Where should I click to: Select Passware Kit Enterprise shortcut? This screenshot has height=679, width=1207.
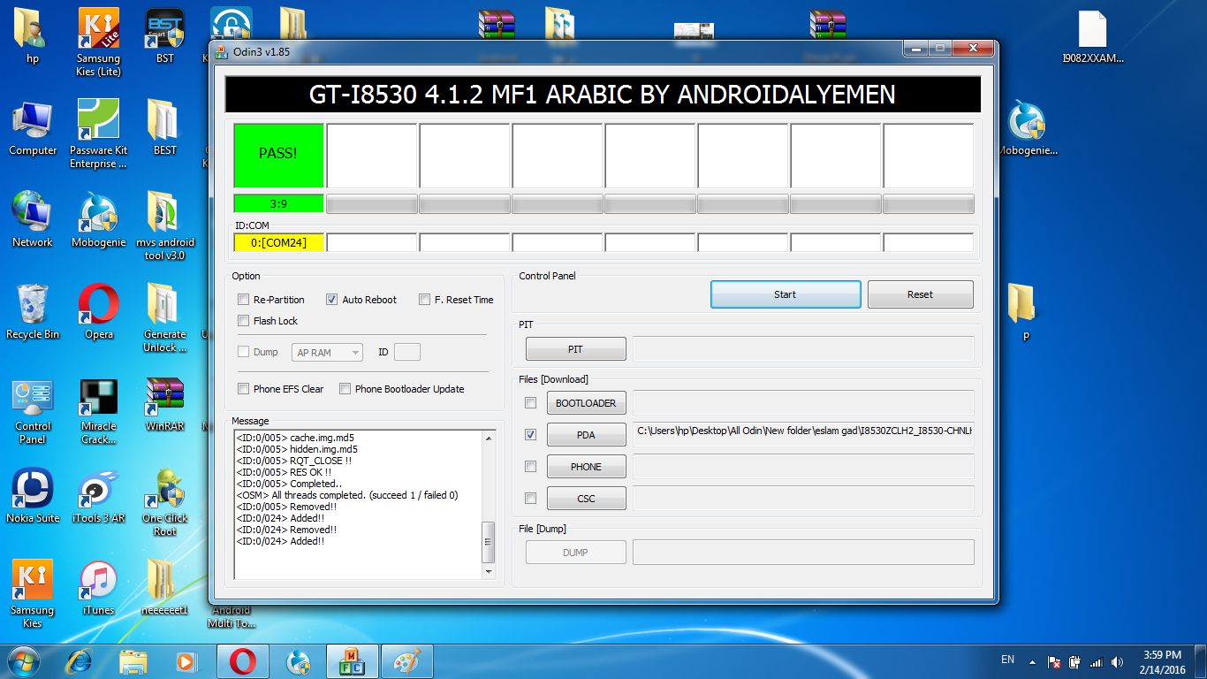click(x=98, y=134)
